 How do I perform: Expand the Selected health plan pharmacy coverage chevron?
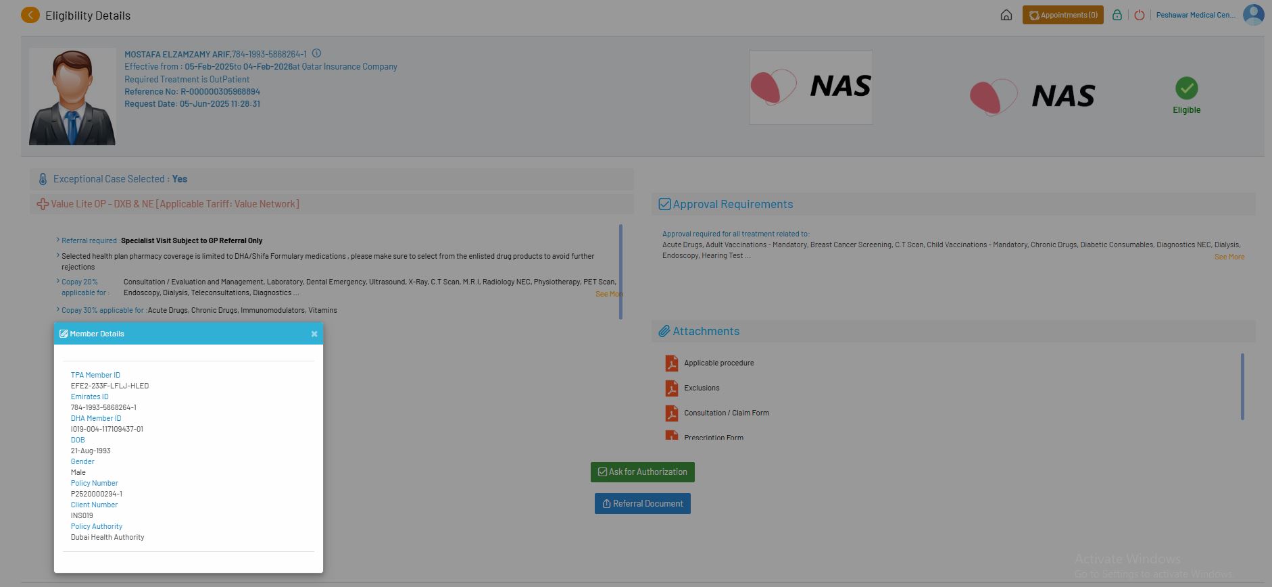pyautogui.click(x=58, y=255)
